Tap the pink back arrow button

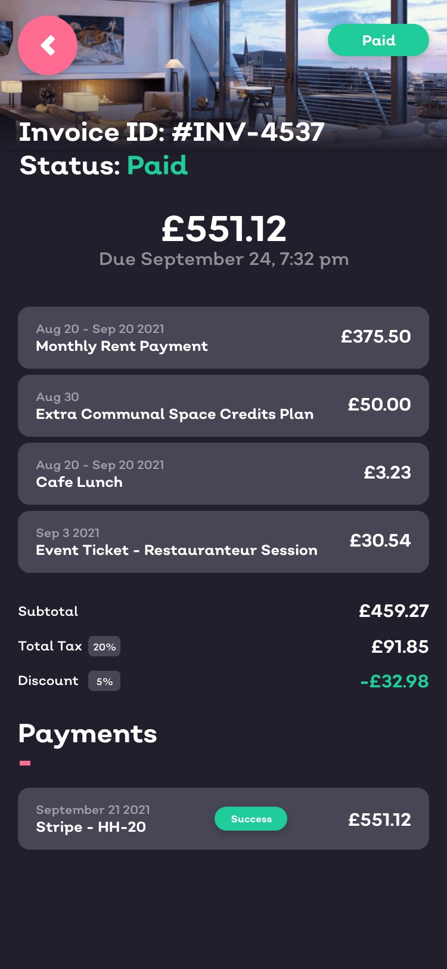[48, 45]
